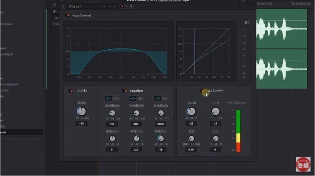The width and height of the screenshot is (315, 176).
Task: Click the mid frequency field showing 880
Action: (x=136, y=124)
